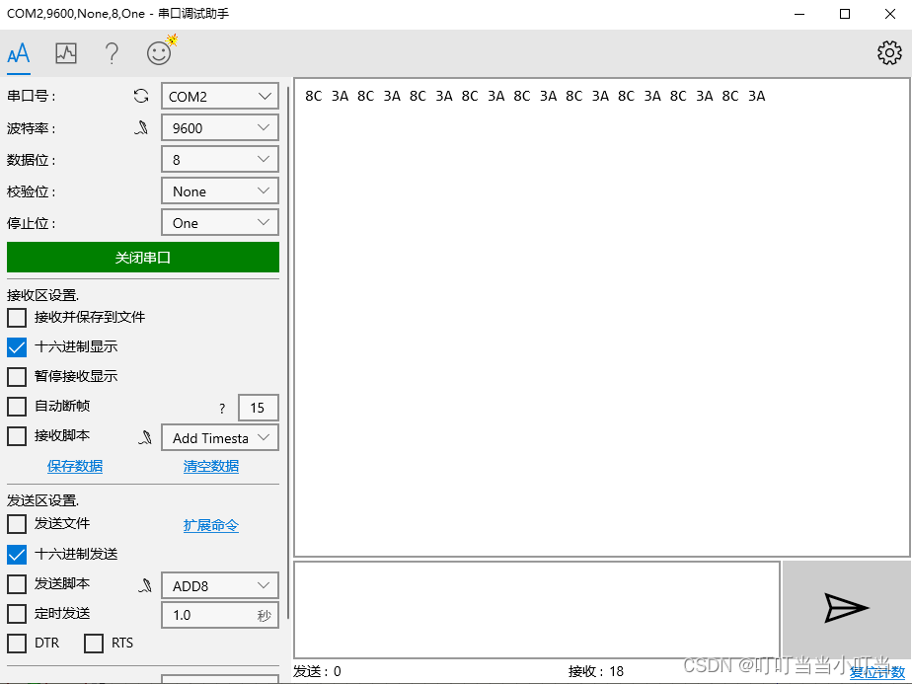Open the Add Timesta receive script dropdown
The width and height of the screenshot is (912, 684).
point(220,437)
